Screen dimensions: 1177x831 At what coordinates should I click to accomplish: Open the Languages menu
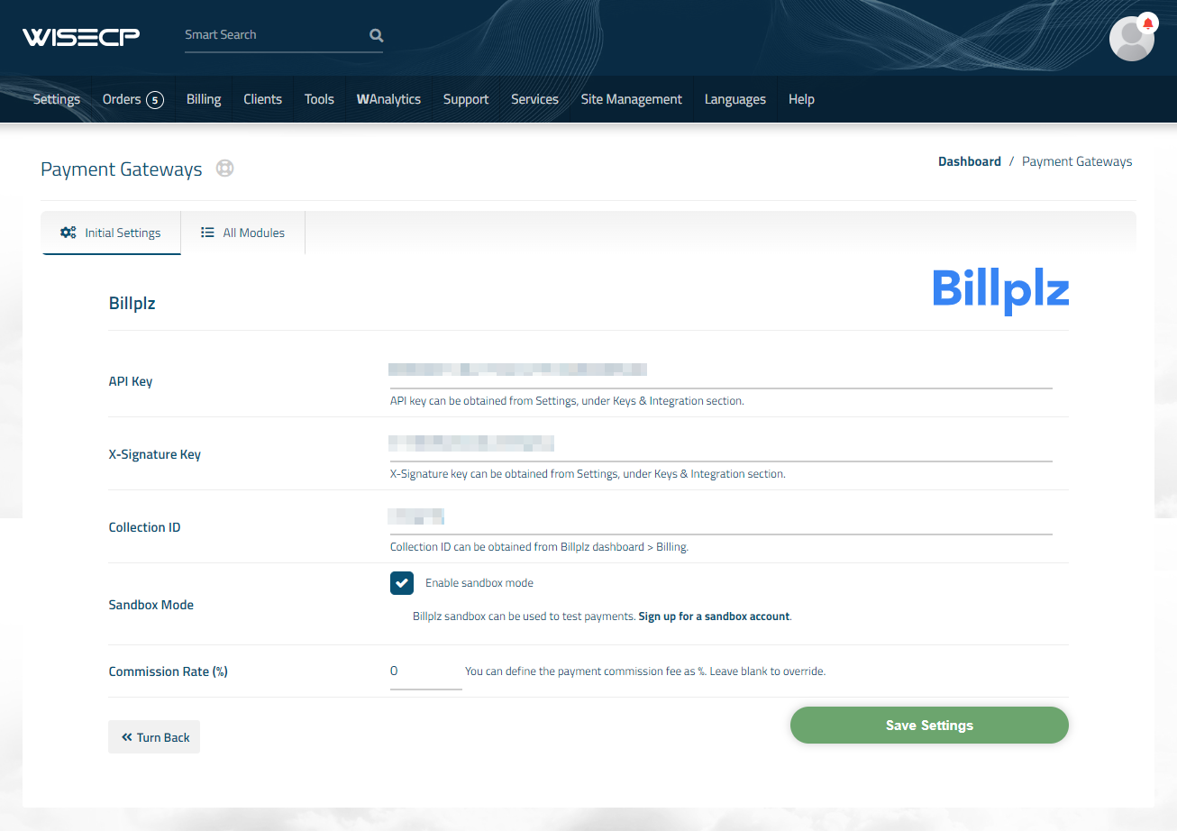735,99
